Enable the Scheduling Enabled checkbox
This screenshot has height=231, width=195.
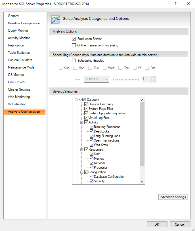[74, 60]
